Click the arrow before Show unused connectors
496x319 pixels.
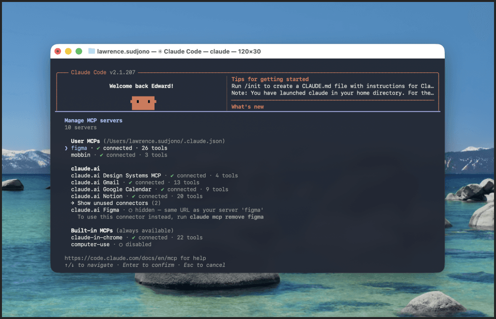(x=73, y=203)
